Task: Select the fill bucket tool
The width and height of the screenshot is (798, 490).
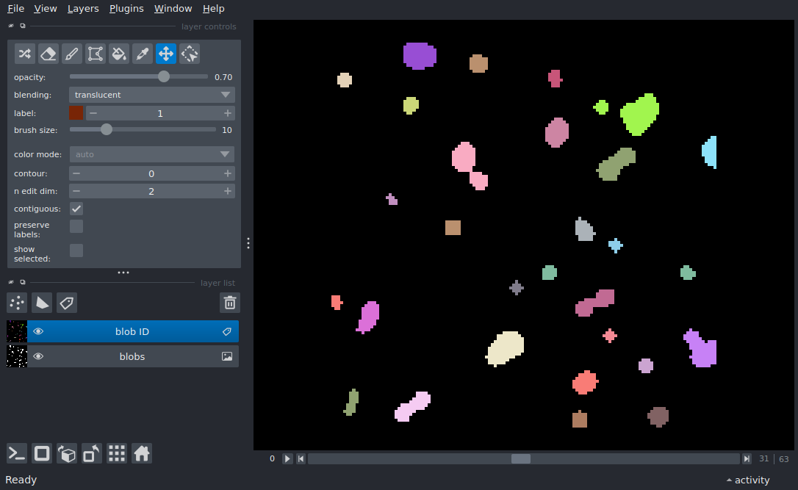Action: [x=118, y=54]
